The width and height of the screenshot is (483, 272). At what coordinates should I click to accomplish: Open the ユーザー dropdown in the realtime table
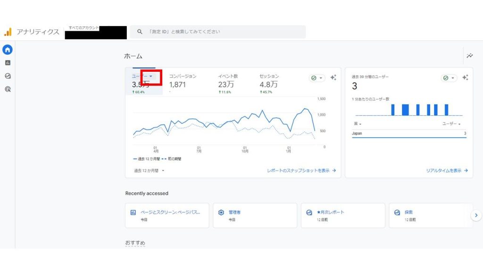pos(451,124)
